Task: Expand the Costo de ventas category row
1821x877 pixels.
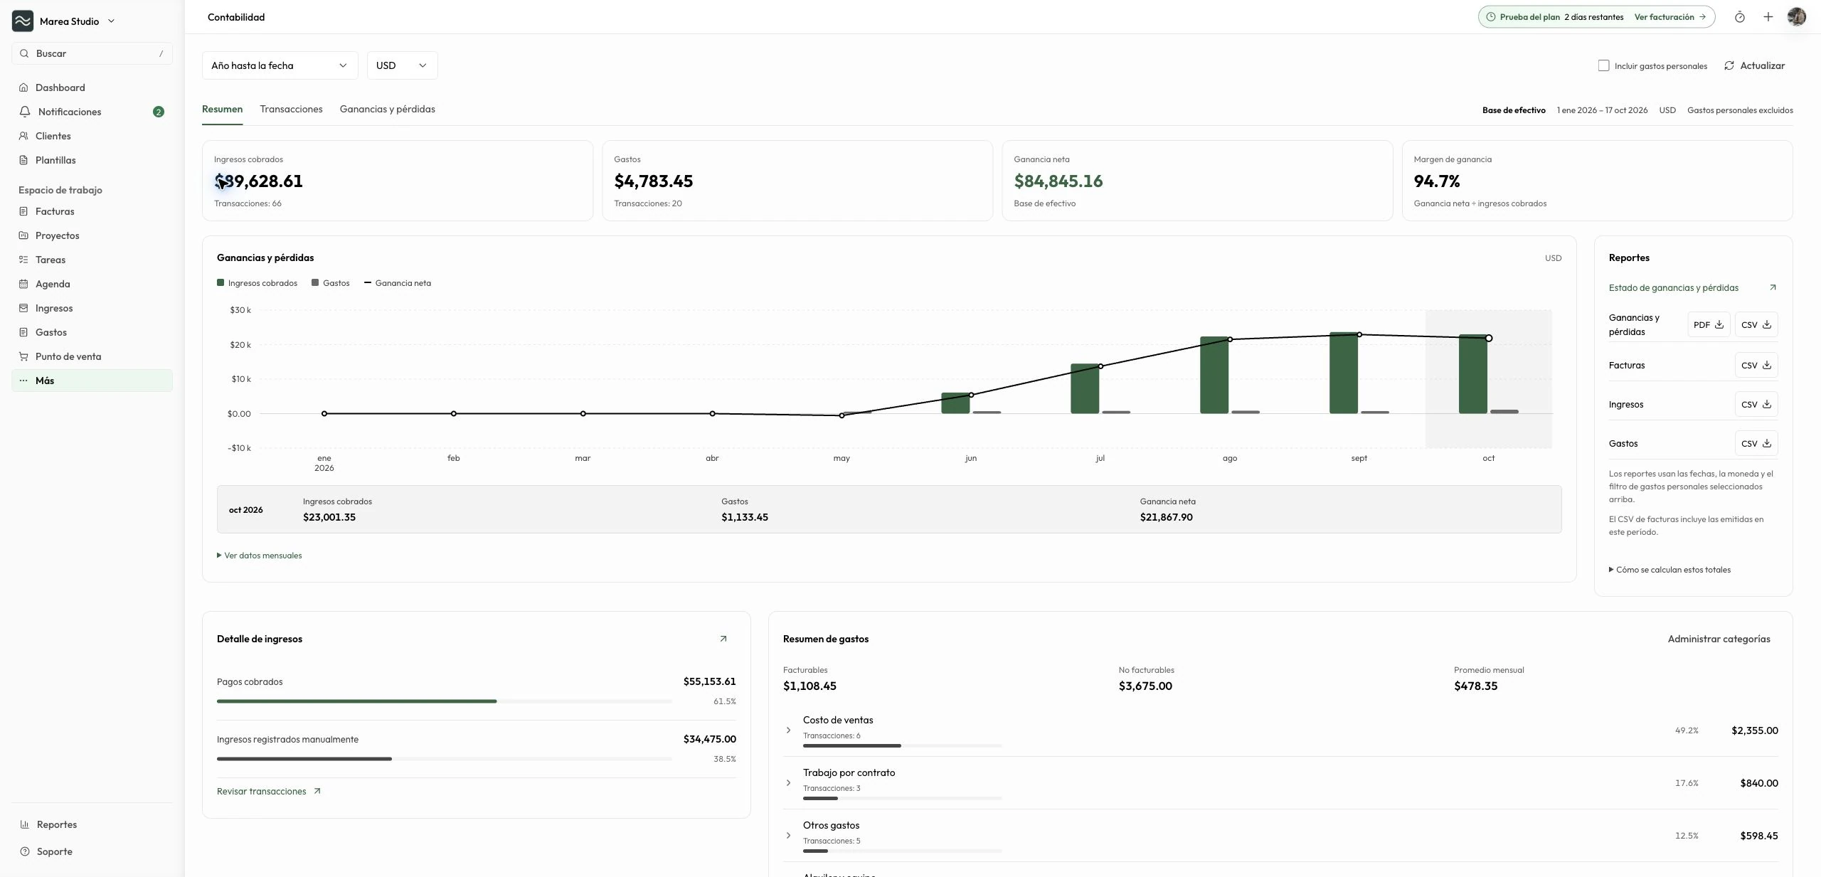Action: click(x=788, y=730)
